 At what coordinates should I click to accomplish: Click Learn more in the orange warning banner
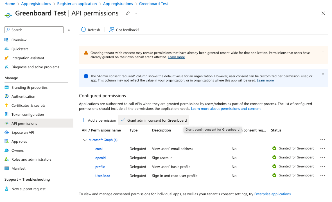(x=176, y=57)
